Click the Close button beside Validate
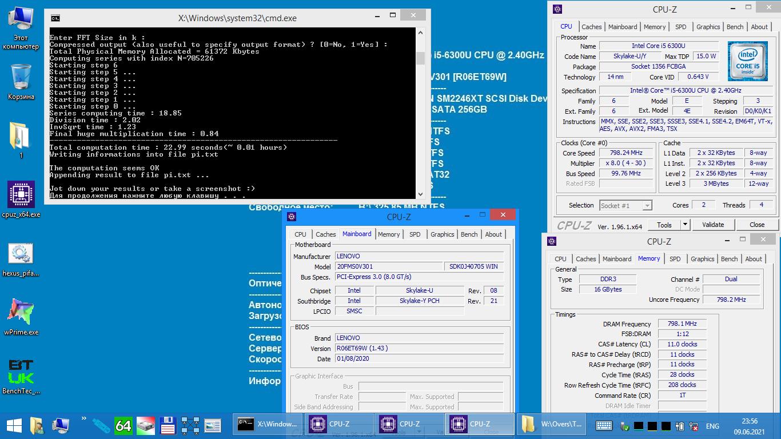The image size is (781, 439). [757, 225]
